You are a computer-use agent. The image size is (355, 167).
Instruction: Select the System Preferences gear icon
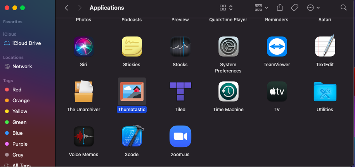click(x=228, y=46)
